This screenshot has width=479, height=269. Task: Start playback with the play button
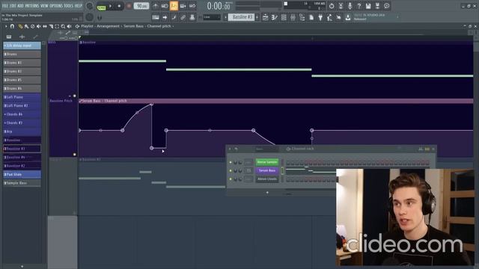pos(110,6)
